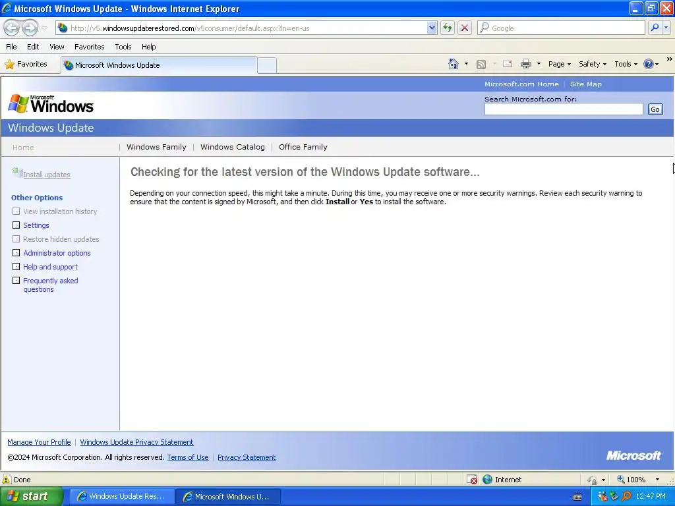Open a new blank tab
Image resolution: width=675 pixels, height=506 pixels.
(267, 65)
